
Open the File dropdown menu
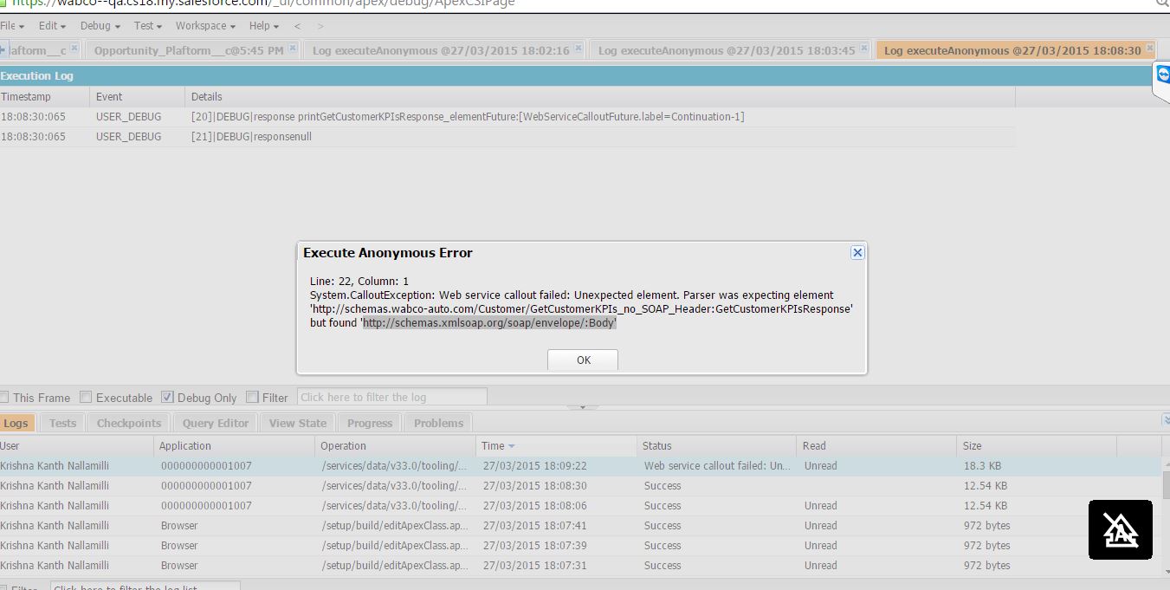point(11,26)
